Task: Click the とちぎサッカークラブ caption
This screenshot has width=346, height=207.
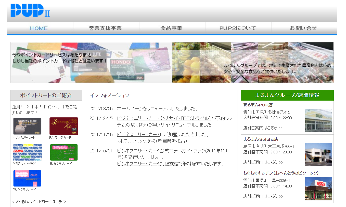Action: click(24, 164)
